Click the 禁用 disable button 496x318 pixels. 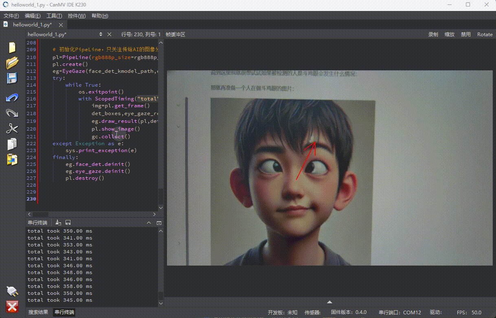pyautogui.click(x=466, y=35)
